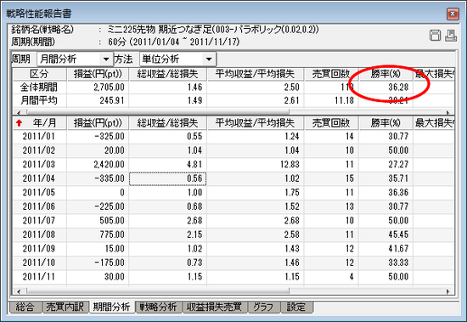Click the 12.83 average ratio cell
The height and width of the screenshot is (322, 467).
(256, 165)
